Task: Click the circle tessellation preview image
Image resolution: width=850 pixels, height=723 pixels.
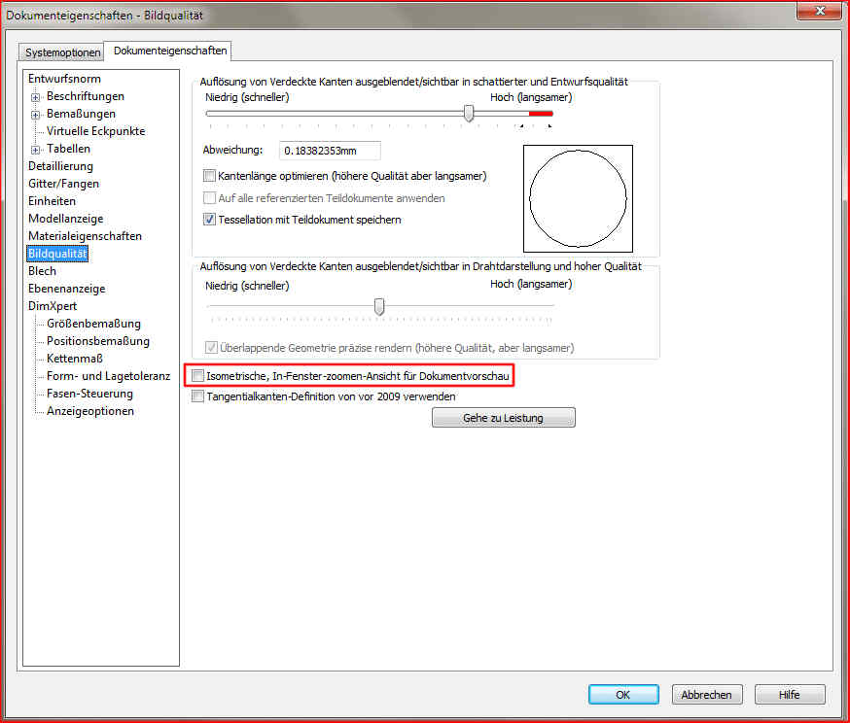Action: (x=578, y=198)
